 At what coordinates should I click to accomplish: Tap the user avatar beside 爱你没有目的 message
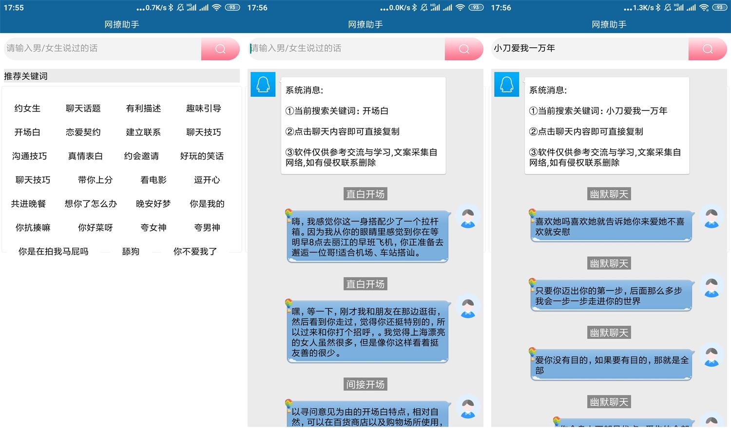(x=712, y=356)
